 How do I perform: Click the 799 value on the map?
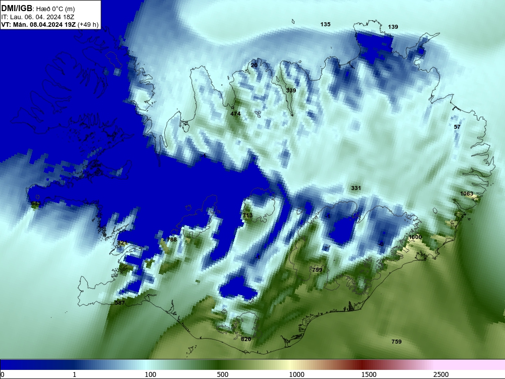[317, 270]
